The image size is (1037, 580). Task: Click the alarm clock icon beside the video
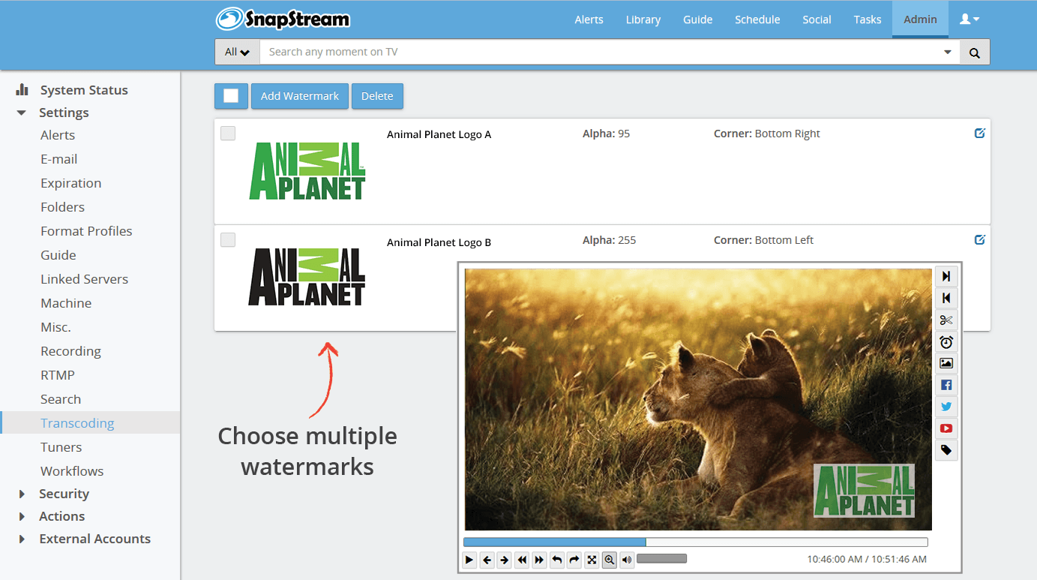(946, 342)
